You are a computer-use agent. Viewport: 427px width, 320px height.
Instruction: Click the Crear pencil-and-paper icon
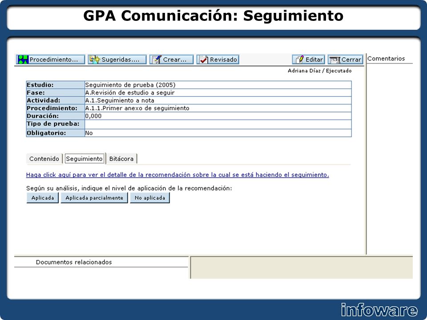pyautogui.click(x=157, y=59)
